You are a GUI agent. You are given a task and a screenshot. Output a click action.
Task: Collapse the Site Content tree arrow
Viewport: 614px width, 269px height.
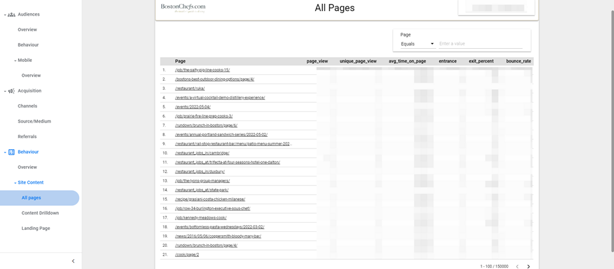coord(15,183)
